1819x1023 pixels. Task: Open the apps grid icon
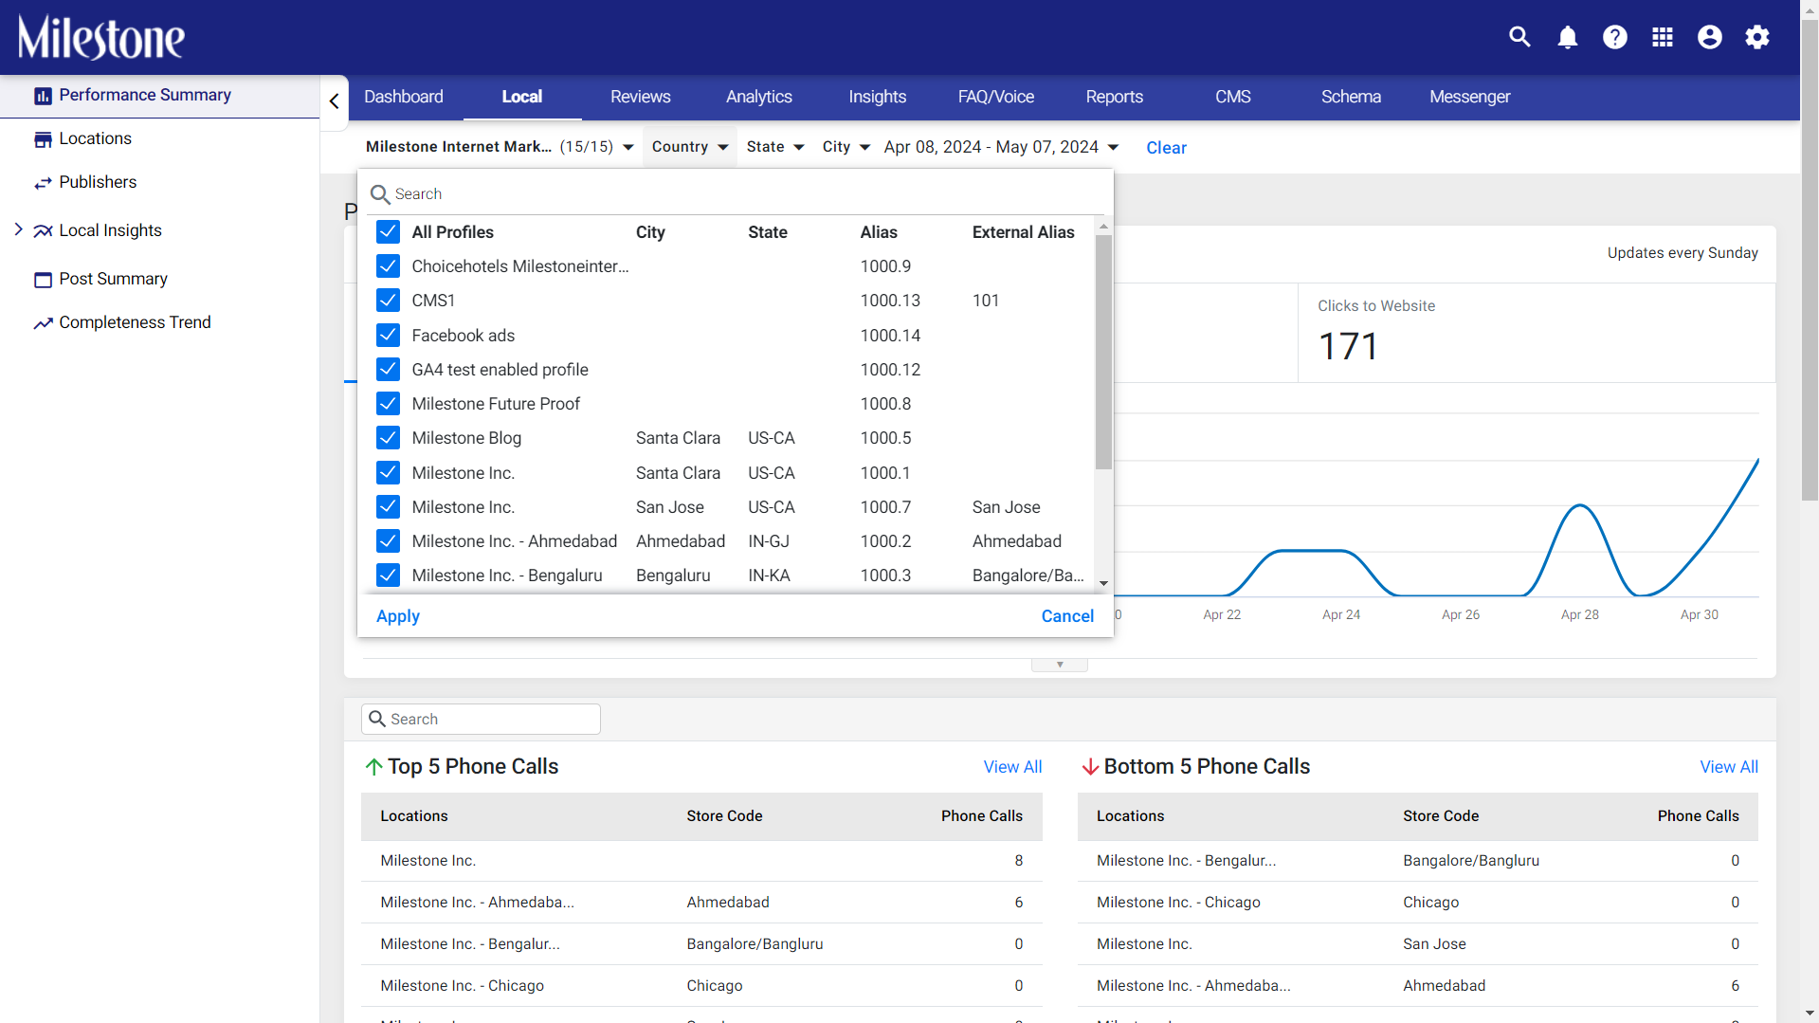1662,37
